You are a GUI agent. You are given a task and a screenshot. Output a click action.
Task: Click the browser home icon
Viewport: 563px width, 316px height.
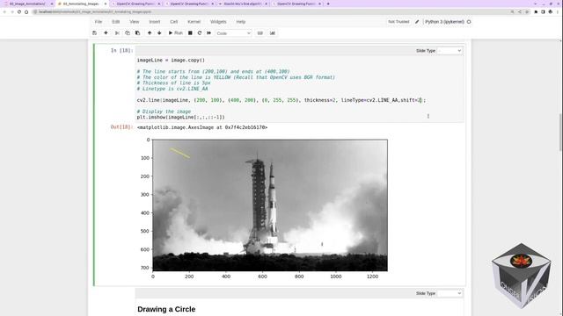26,11
